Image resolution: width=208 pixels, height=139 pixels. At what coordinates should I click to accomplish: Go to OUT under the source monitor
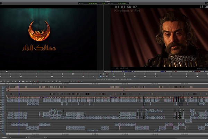(x=52, y=76)
